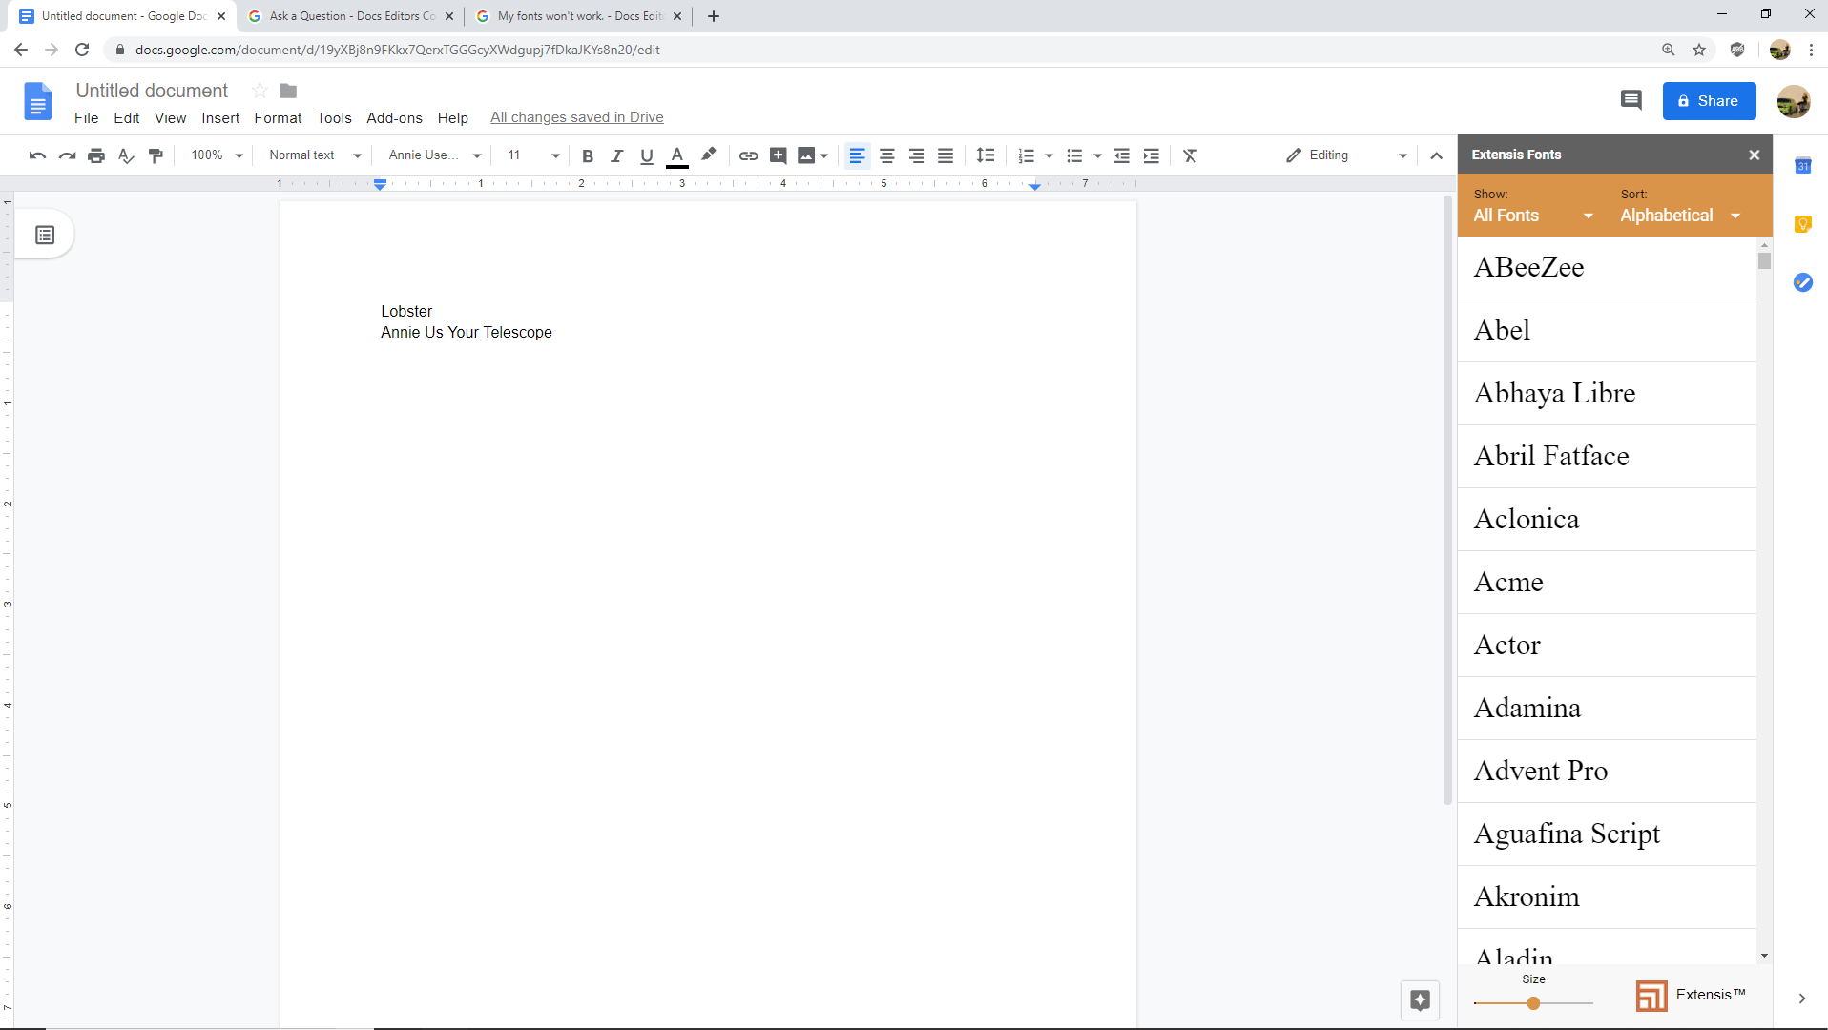Viewport: 1828px width, 1030px height.
Task: Select the paint format tool
Action: (x=156, y=155)
